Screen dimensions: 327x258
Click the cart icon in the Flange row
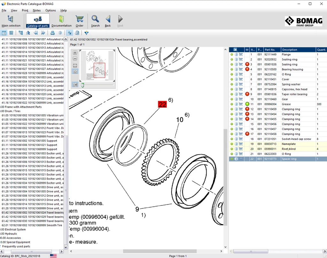[241, 54]
